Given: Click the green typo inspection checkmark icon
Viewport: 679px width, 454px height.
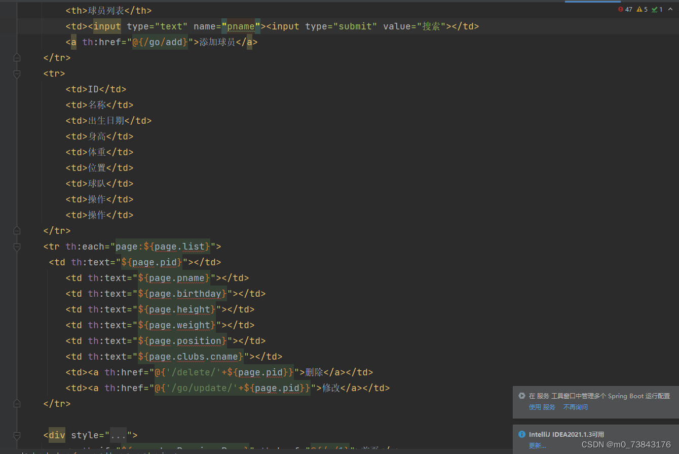Looking at the screenshot, I should tap(655, 9).
